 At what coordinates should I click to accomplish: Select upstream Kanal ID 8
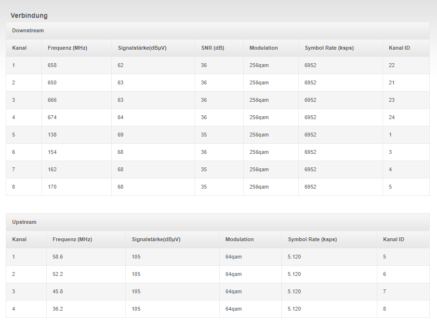(384, 309)
